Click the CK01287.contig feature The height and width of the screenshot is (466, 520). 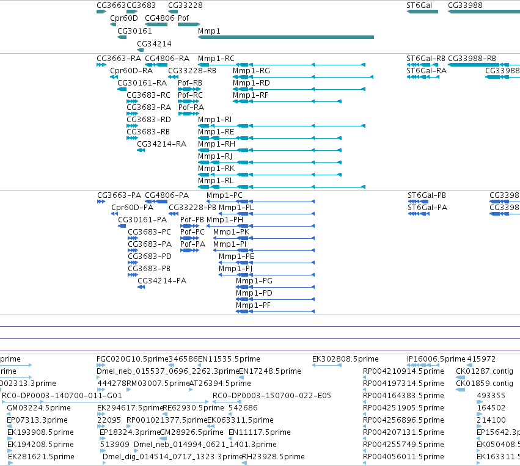(x=460, y=377)
